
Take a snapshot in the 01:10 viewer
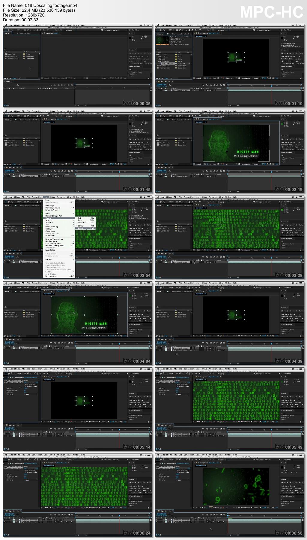[x=218, y=78]
